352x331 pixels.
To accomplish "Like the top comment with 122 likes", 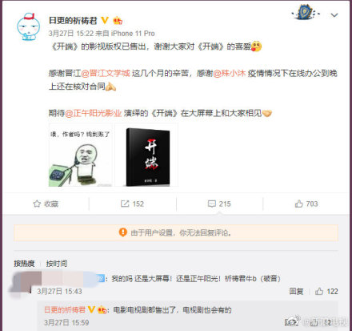I will click(326, 291).
